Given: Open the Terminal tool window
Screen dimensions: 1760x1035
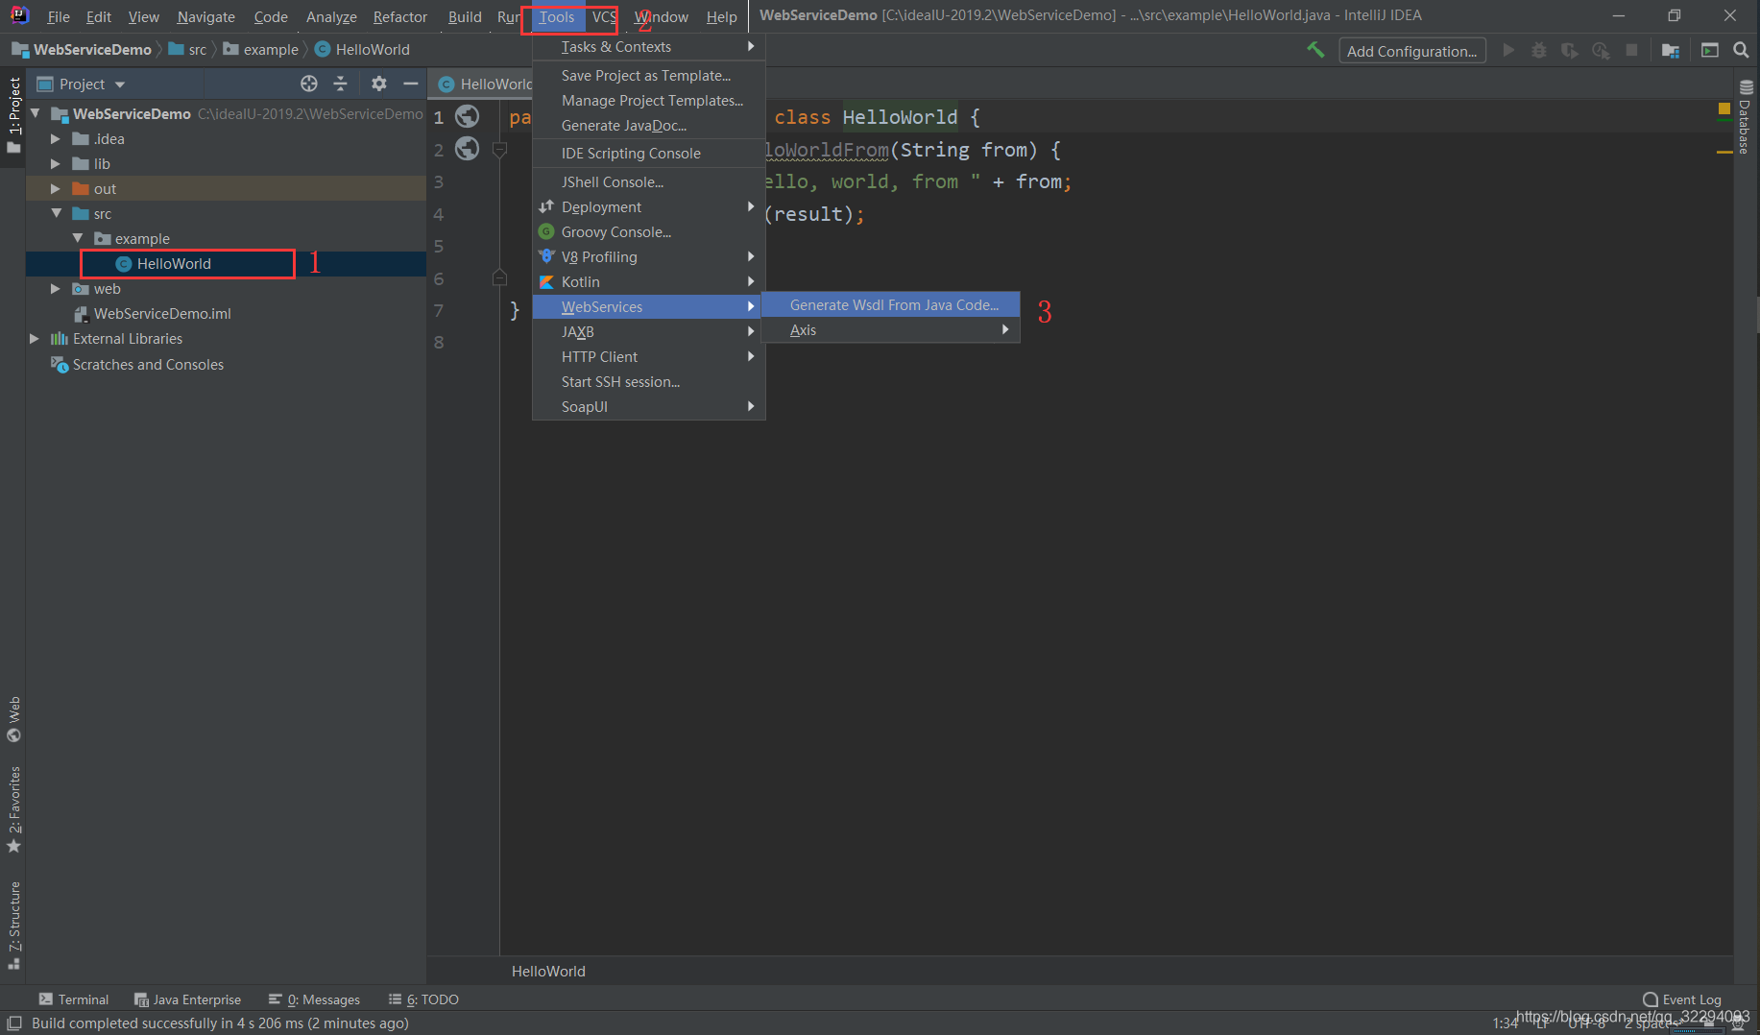Looking at the screenshot, I should 74,999.
